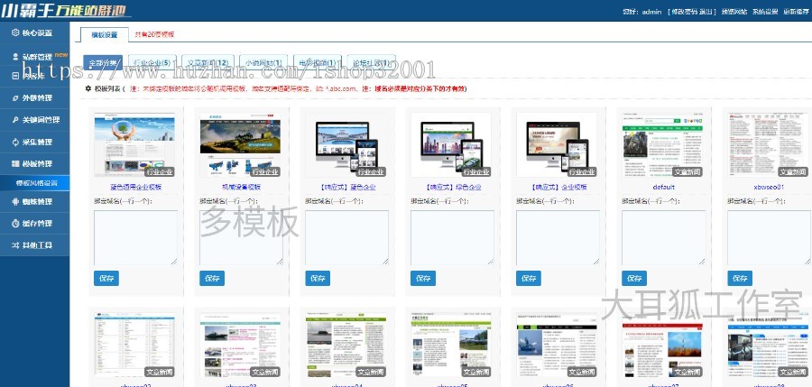Screen dimensions: 812x387
Task: Click 保存 under the default template
Action: tap(635, 279)
